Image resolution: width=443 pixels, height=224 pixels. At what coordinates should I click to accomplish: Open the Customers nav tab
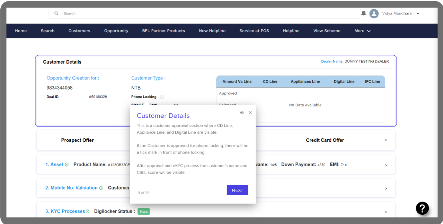coord(79,31)
